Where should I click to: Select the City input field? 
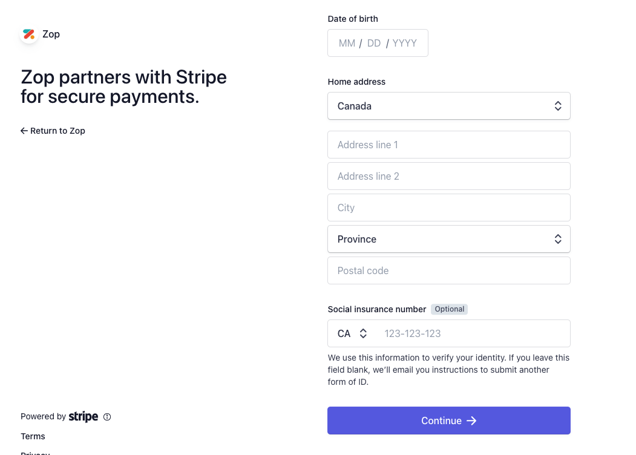click(x=449, y=208)
